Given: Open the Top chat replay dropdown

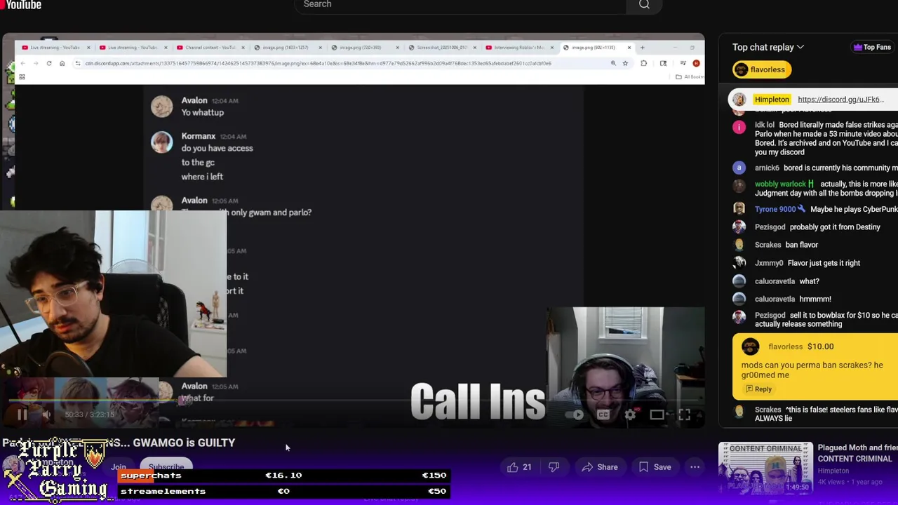Looking at the screenshot, I should [x=768, y=47].
